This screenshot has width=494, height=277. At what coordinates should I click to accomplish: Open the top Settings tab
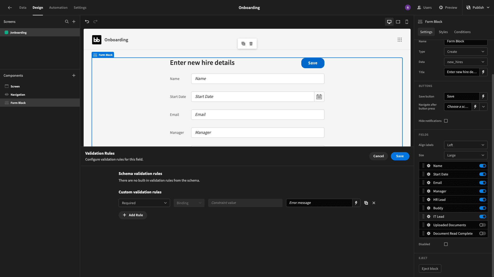[x=80, y=8]
